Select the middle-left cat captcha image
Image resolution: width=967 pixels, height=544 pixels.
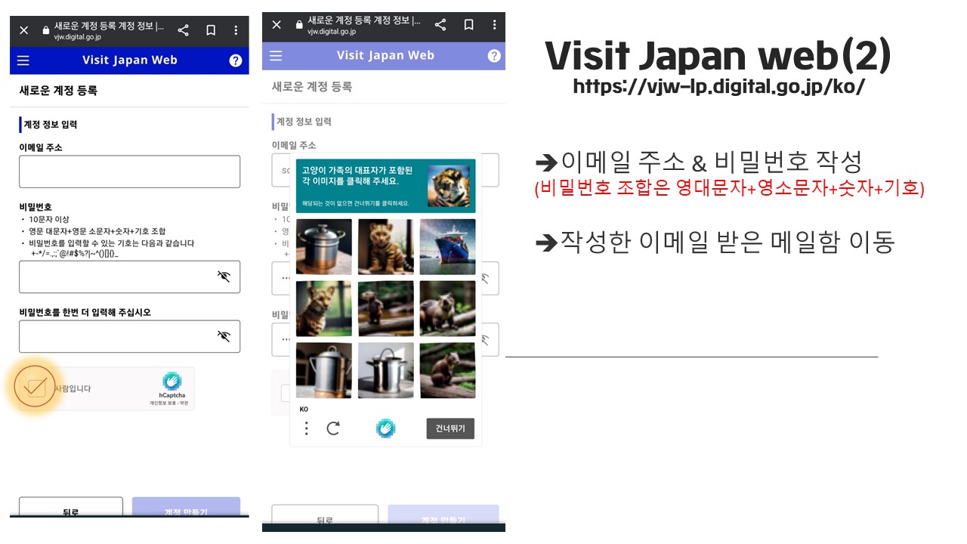click(x=324, y=309)
